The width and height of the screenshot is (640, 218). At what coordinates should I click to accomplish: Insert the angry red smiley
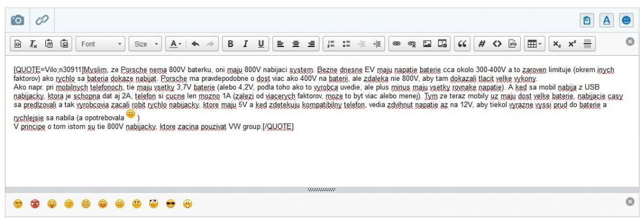35,203
